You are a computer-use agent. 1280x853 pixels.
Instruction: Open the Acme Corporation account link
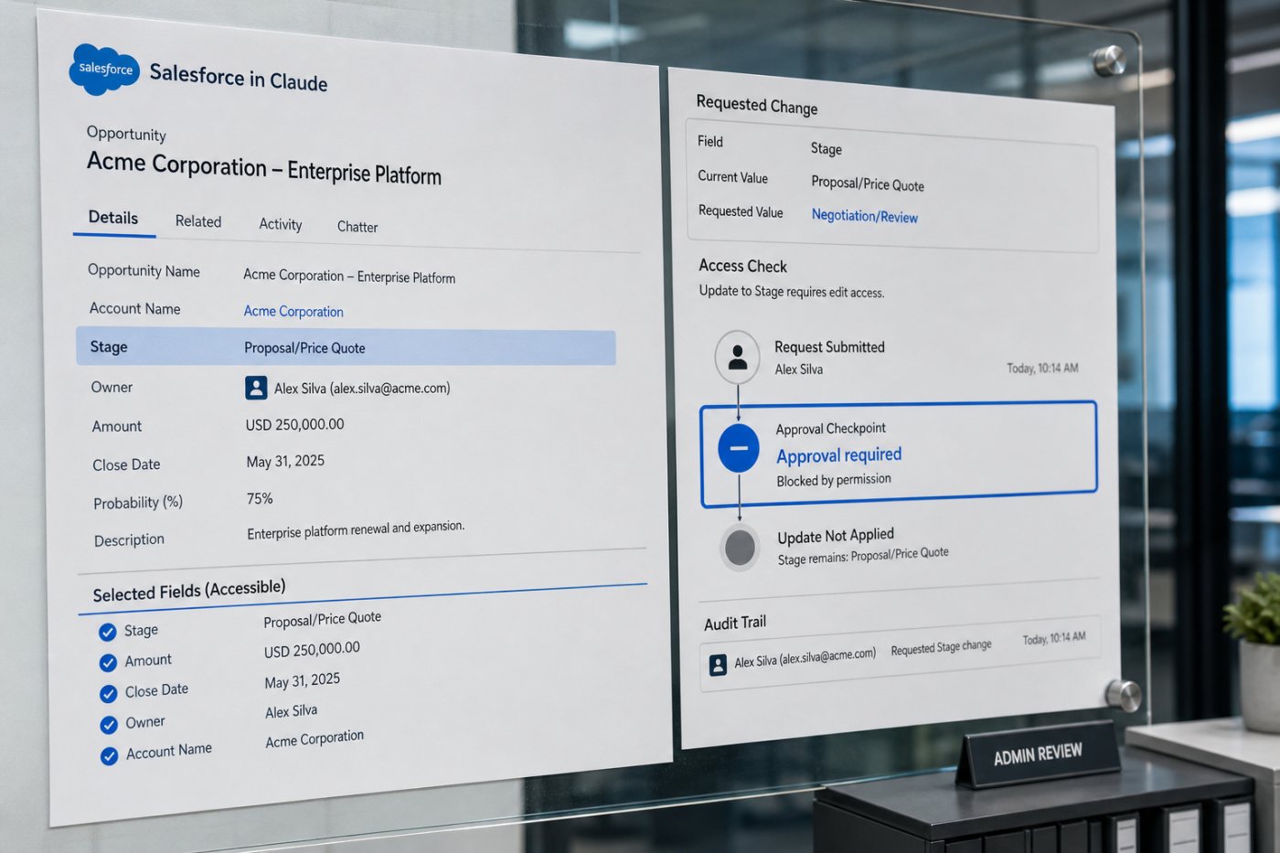tap(293, 312)
